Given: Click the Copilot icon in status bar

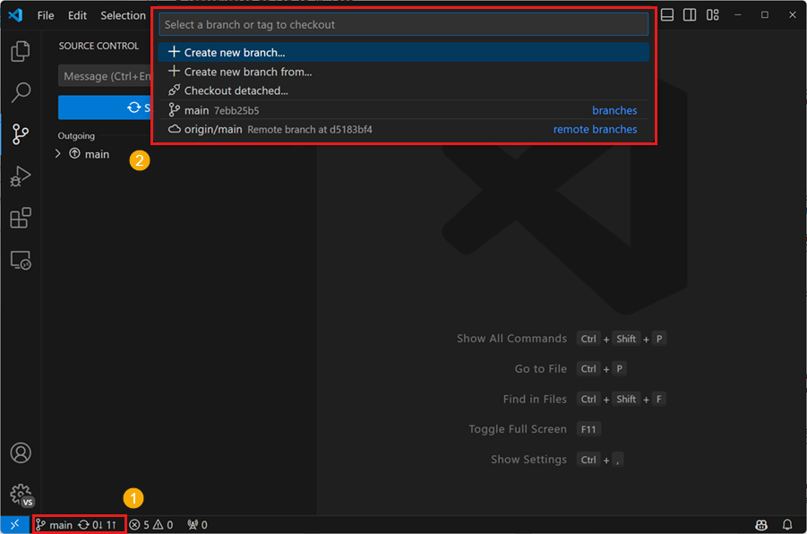Looking at the screenshot, I should click(x=760, y=525).
